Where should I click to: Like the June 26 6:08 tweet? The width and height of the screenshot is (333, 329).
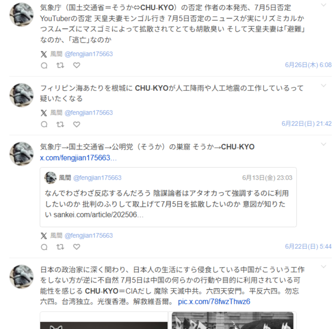click(77, 66)
